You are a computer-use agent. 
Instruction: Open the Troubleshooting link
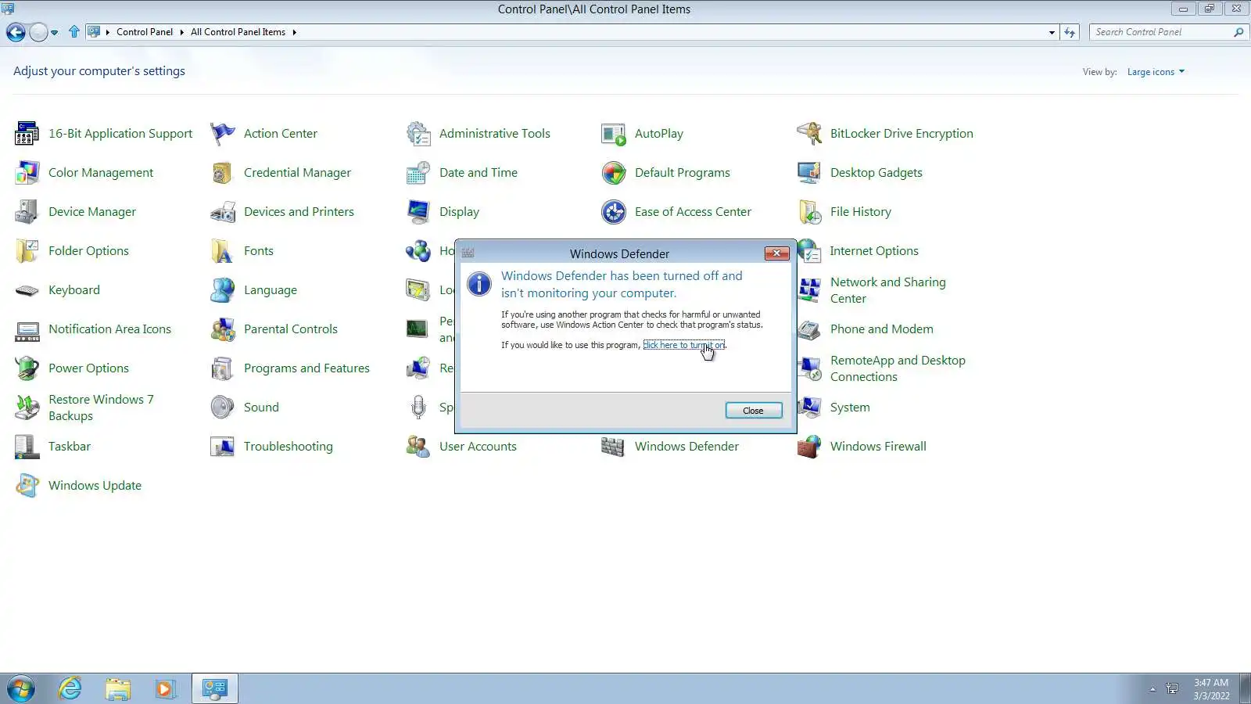288,447
